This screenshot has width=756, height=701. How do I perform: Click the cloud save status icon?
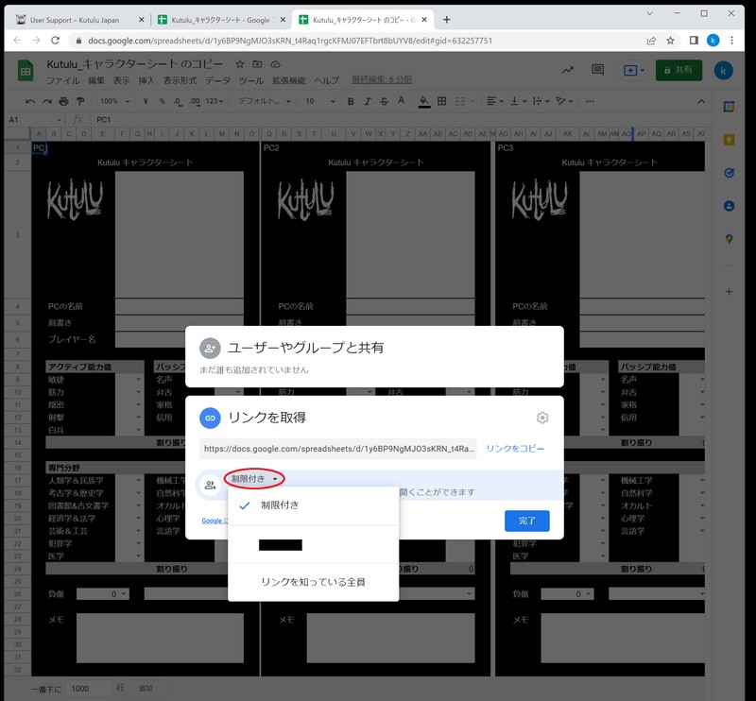click(x=275, y=64)
